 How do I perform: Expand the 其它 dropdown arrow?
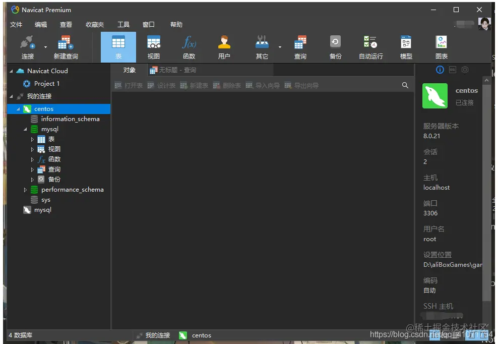click(280, 47)
